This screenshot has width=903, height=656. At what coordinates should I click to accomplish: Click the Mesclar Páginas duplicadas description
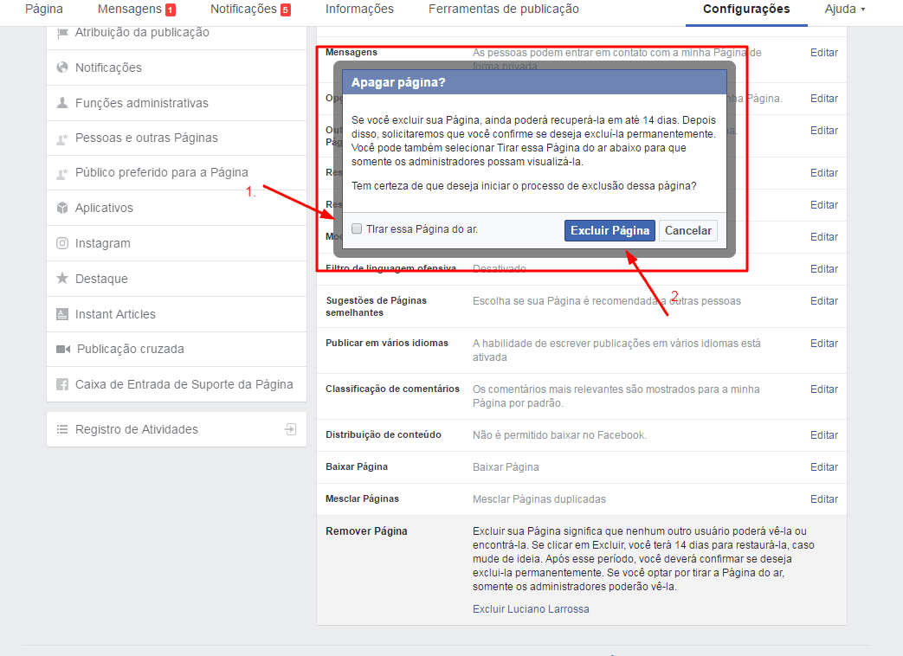pyautogui.click(x=539, y=499)
